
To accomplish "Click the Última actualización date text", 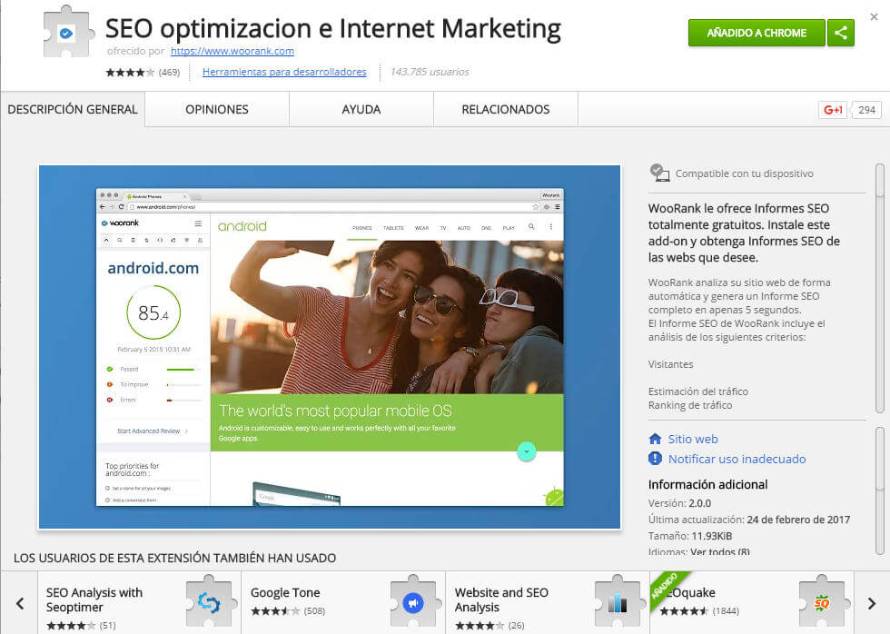I will (749, 520).
